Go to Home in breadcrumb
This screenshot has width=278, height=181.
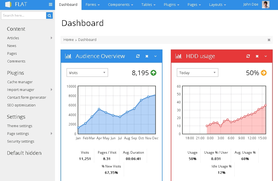point(69,40)
